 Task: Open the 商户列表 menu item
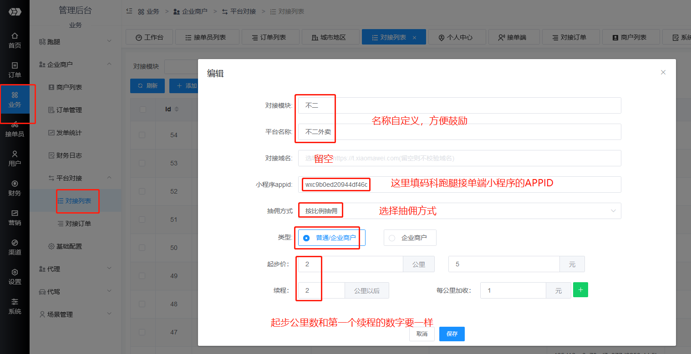click(76, 87)
